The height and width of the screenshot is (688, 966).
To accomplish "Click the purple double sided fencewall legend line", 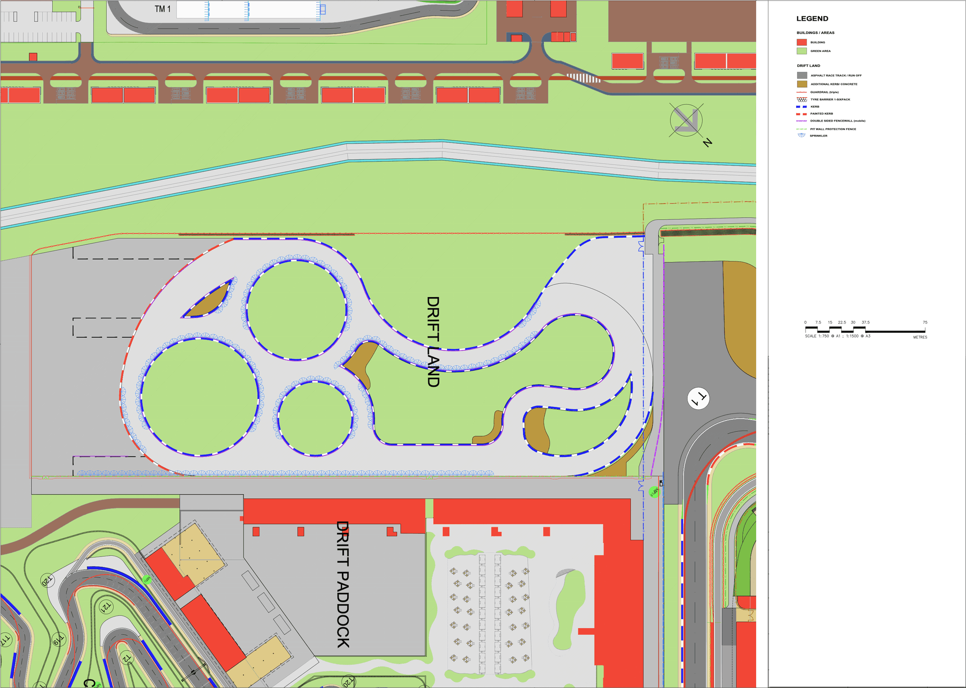I will pyautogui.click(x=802, y=121).
